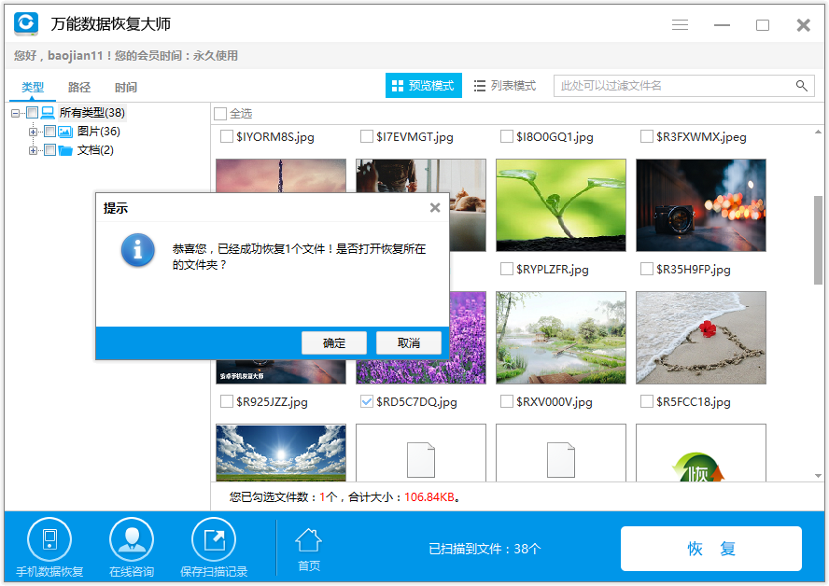Confirm the dialog with the 确定 button
The width and height of the screenshot is (829, 586).
(x=333, y=342)
